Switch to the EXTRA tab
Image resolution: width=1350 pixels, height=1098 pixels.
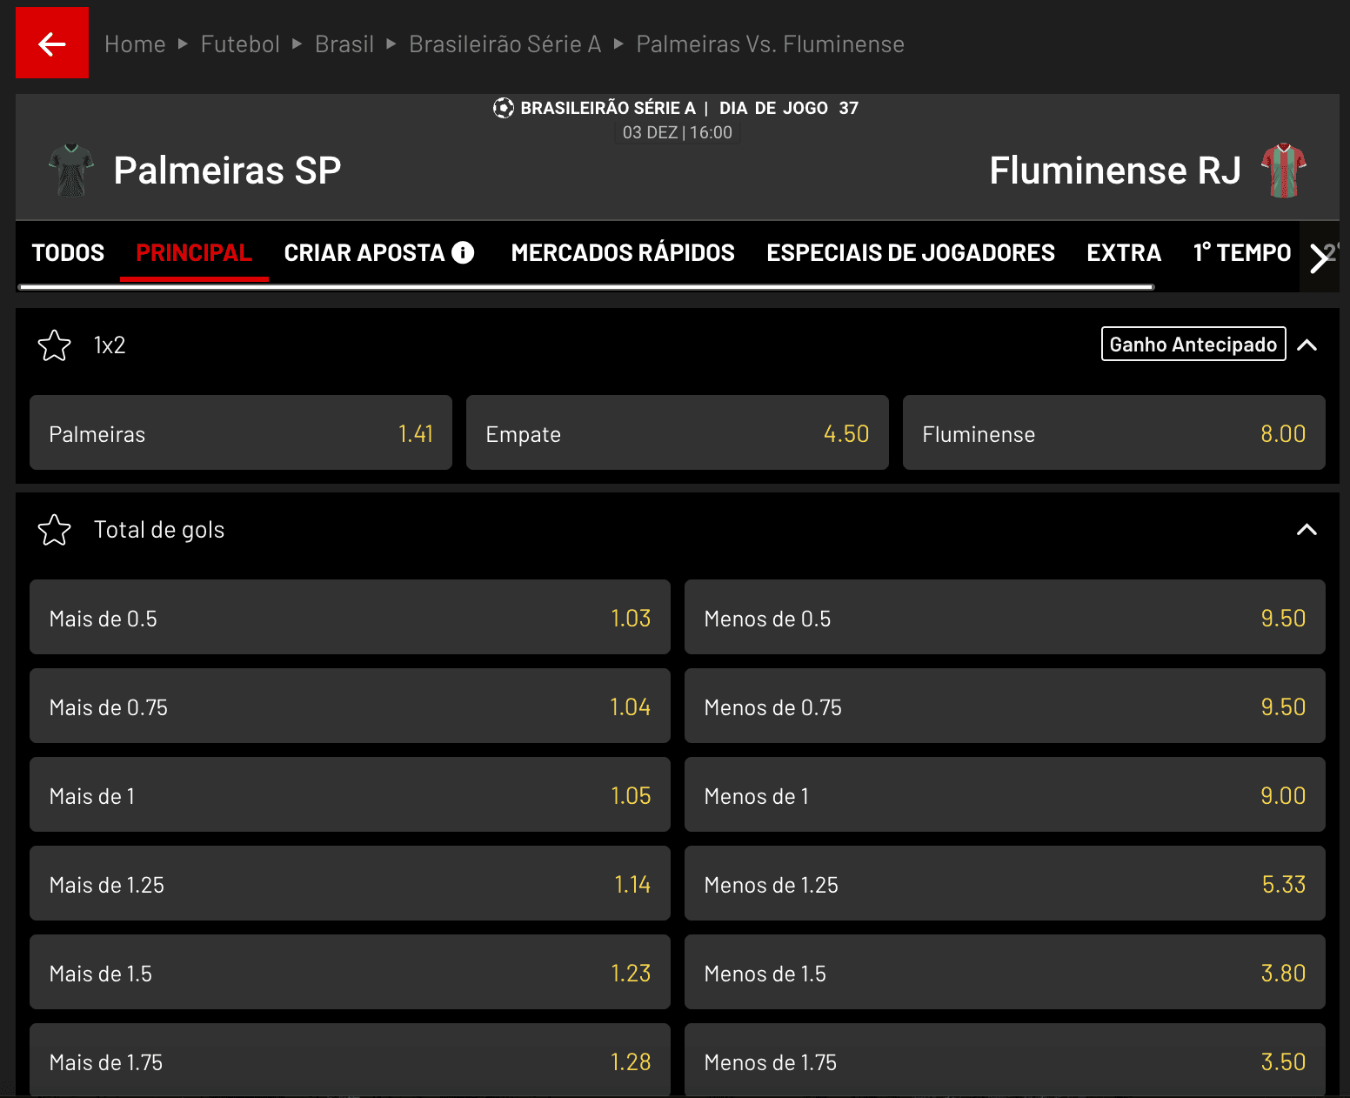pyautogui.click(x=1124, y=252)
